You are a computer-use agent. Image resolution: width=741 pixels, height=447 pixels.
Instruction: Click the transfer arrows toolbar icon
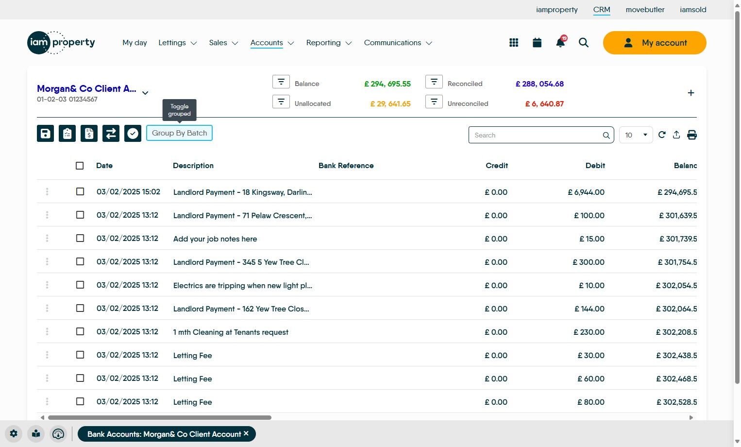[111, 133]
